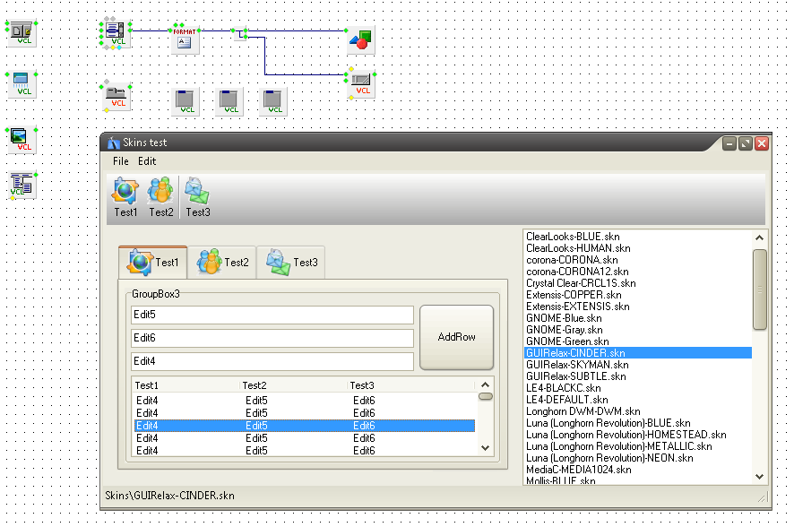Choose the Luna (Longhorn Revolution)-NEON.skn skin
This screenshot has height=527, width=794.
609,458
